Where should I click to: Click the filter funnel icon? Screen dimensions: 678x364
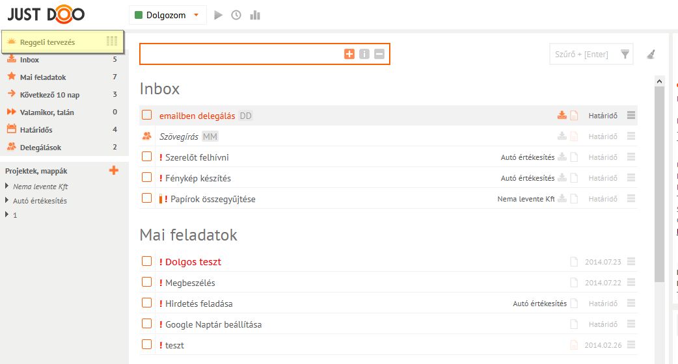tap(625, 54)
